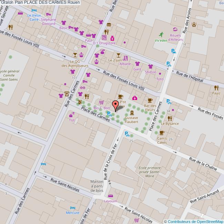224x224 pixels.
Task: Select the Le QG des Avenjoueurs bar icon
Action: click(x=75, y=55)
